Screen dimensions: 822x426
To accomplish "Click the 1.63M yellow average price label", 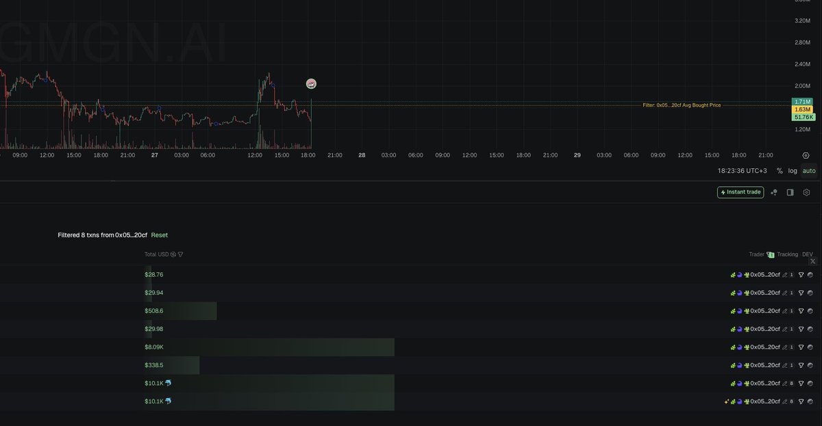I will [802, 109].
